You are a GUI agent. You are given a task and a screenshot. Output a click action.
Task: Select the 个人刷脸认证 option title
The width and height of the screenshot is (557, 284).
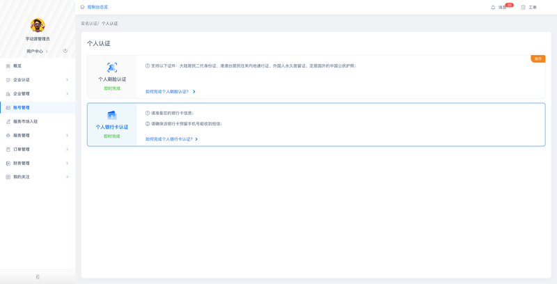(112, 79)
